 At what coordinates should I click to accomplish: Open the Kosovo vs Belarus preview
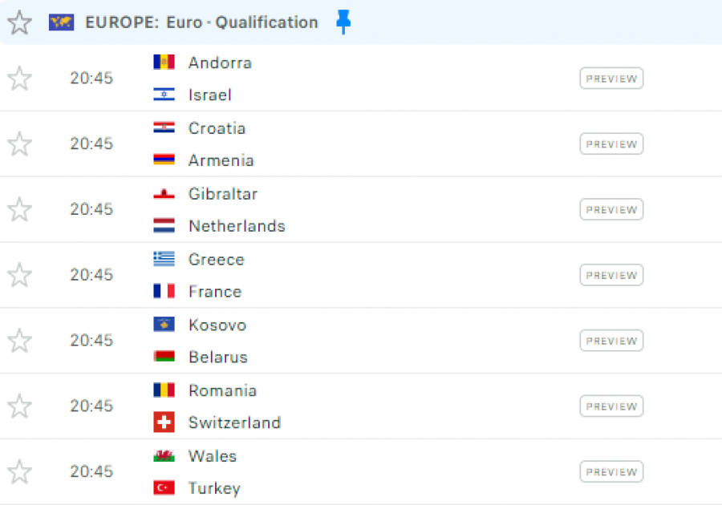611,341
